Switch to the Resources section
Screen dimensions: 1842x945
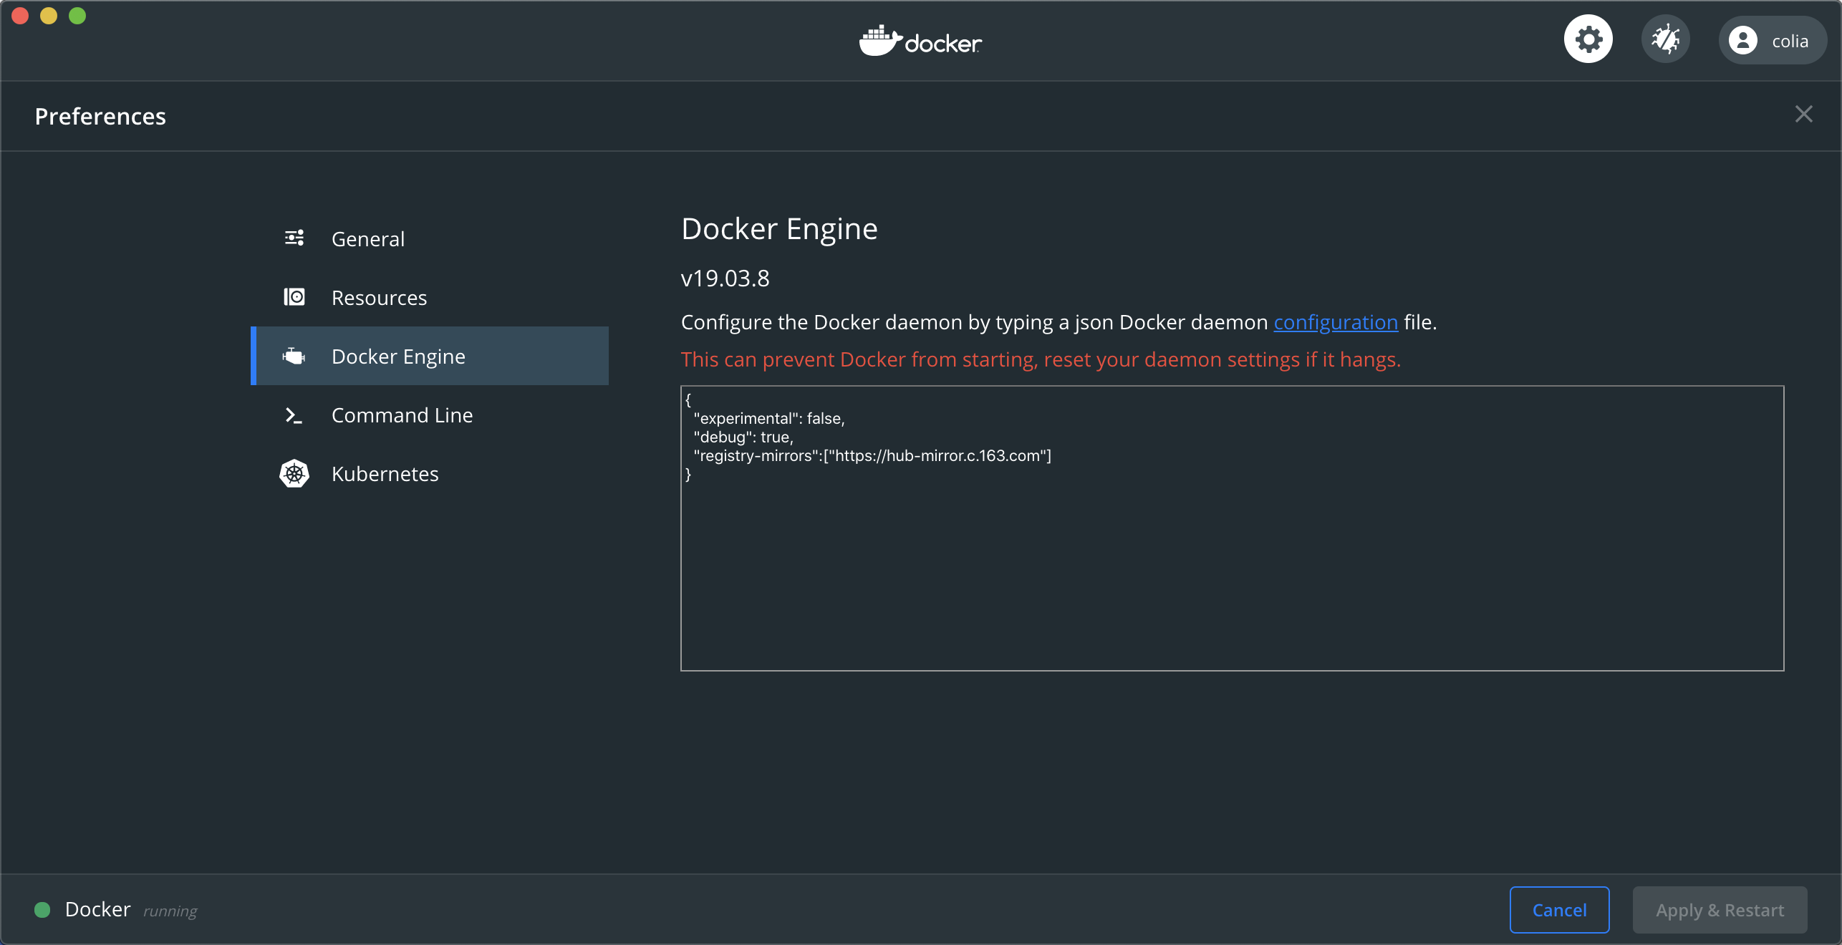coord(379,298)
